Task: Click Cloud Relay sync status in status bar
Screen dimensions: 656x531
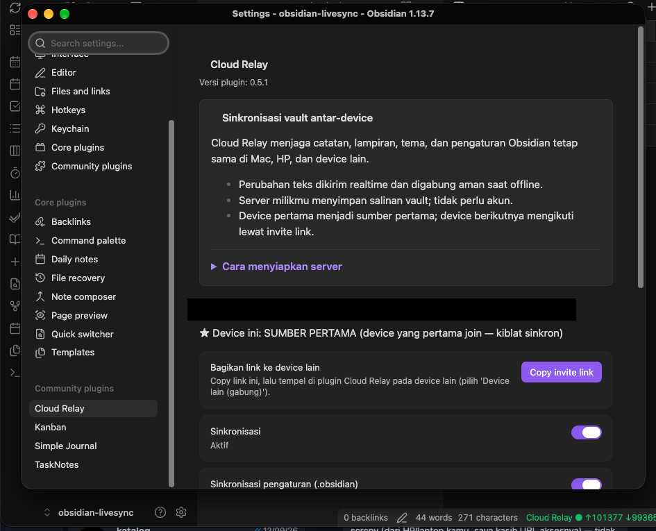Action: coord(590,518)
